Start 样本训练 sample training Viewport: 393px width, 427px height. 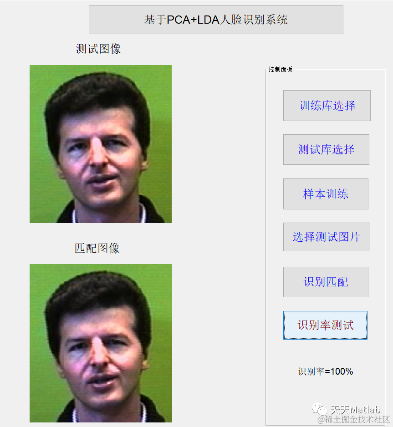[326, 194]
